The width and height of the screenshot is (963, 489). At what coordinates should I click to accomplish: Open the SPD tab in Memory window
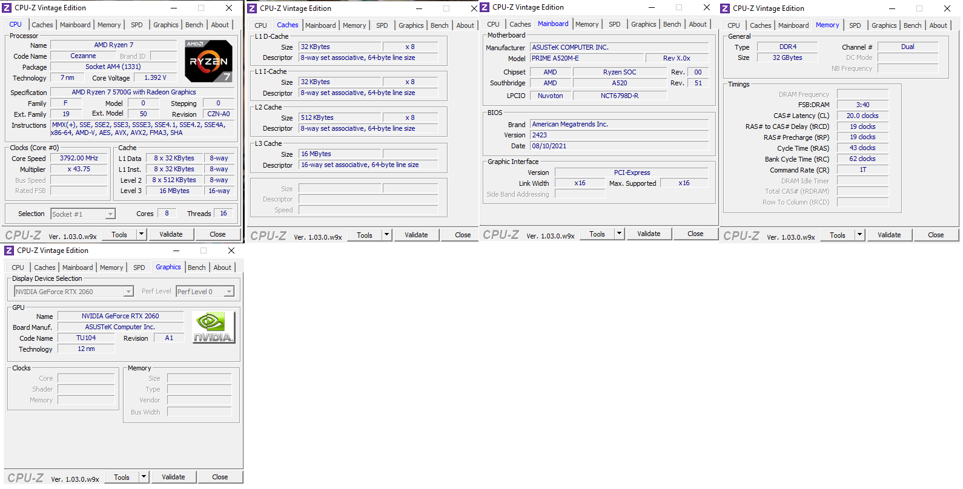click(x=855, y=25)
